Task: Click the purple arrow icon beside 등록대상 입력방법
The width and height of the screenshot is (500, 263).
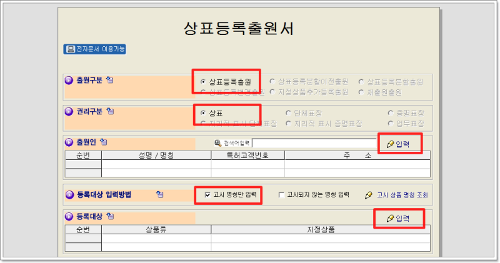Action: (x=69, y=195)
